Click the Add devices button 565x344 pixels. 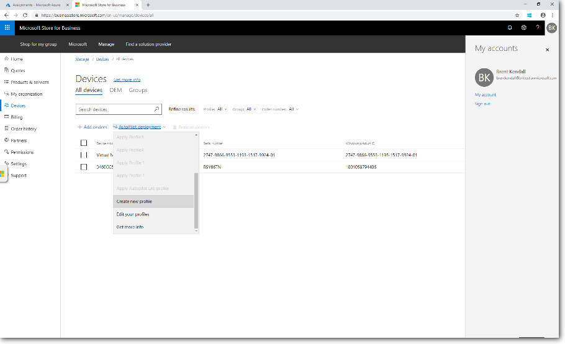tap(92, 127)
